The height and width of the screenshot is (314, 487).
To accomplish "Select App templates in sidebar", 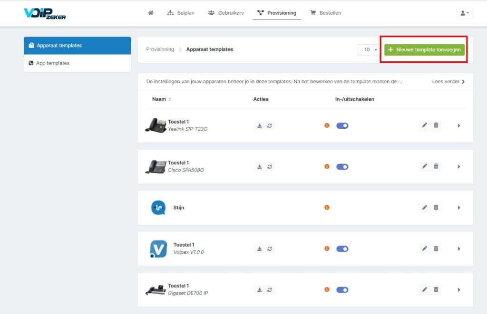I will click(x=78, y=63).
